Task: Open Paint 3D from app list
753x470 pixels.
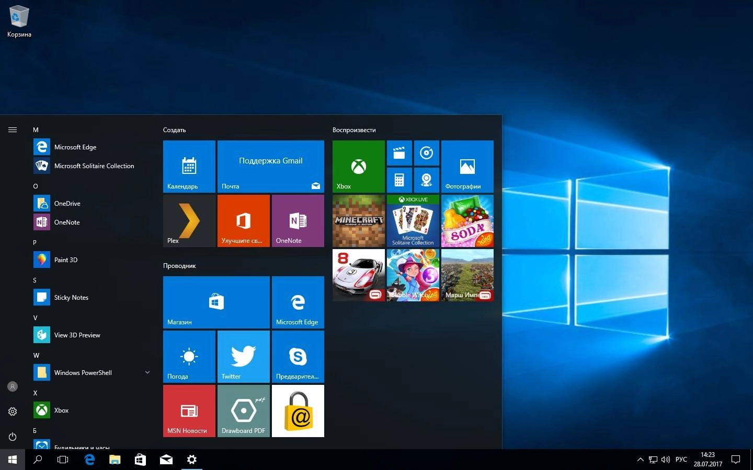Action: [93, 260]
